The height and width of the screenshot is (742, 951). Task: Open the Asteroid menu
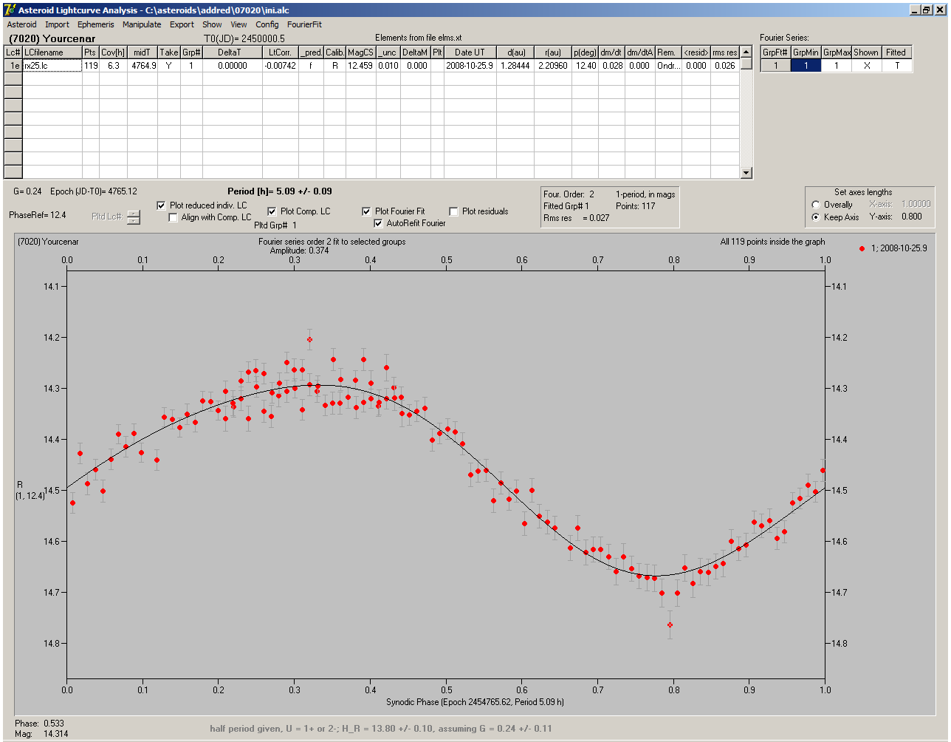pyautogui.click(x=21, y=24)
